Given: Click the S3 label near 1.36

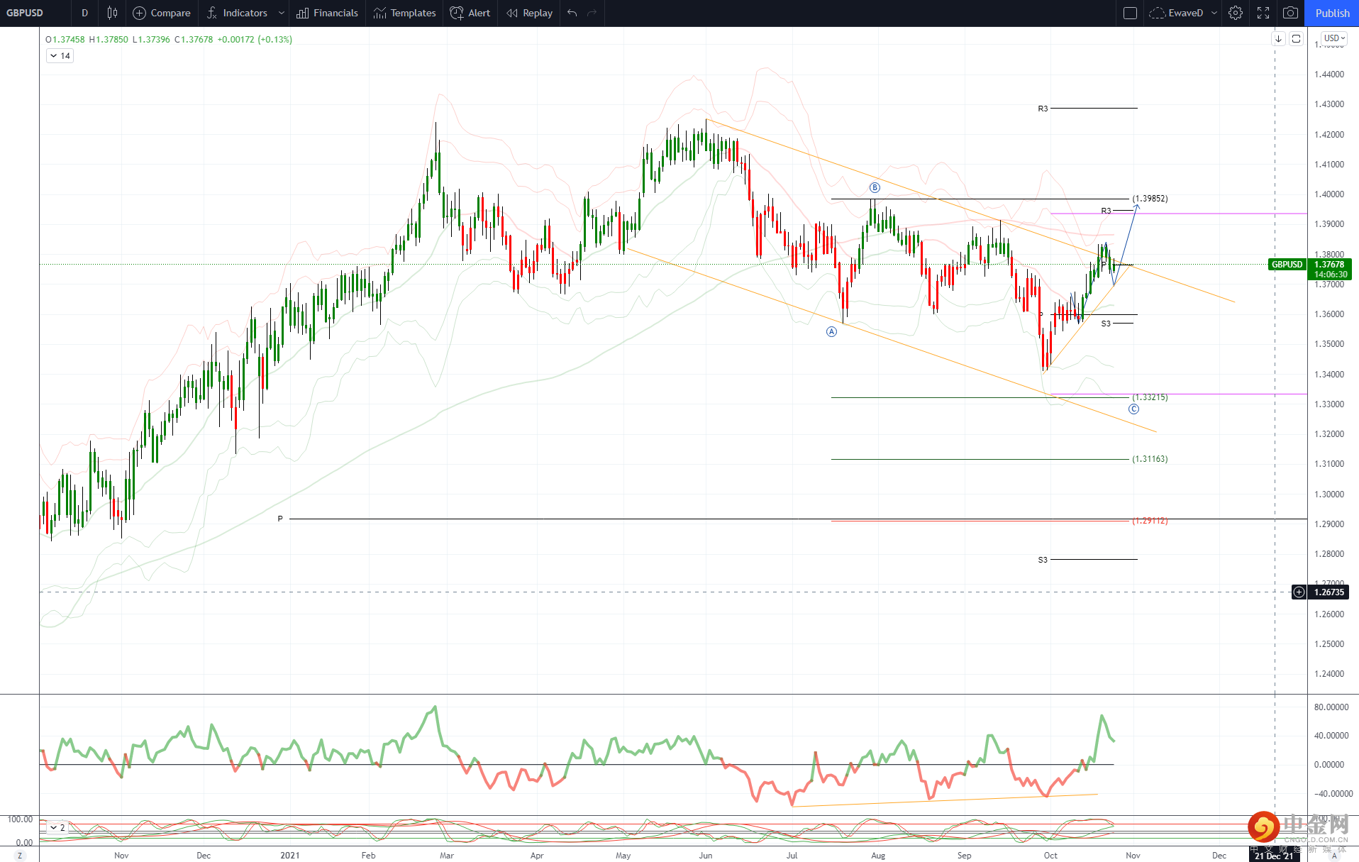Looking at the screenshot, I should pyautogui.click(x=1106, y=324).
